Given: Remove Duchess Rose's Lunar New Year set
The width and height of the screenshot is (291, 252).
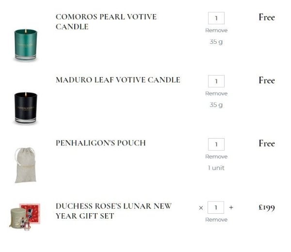Looking at the screenshot, I should point(216,220).
